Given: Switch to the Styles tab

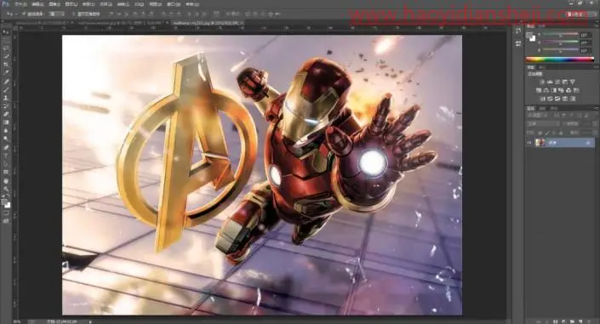Looking at the screenshot, I should click(542, 67).
